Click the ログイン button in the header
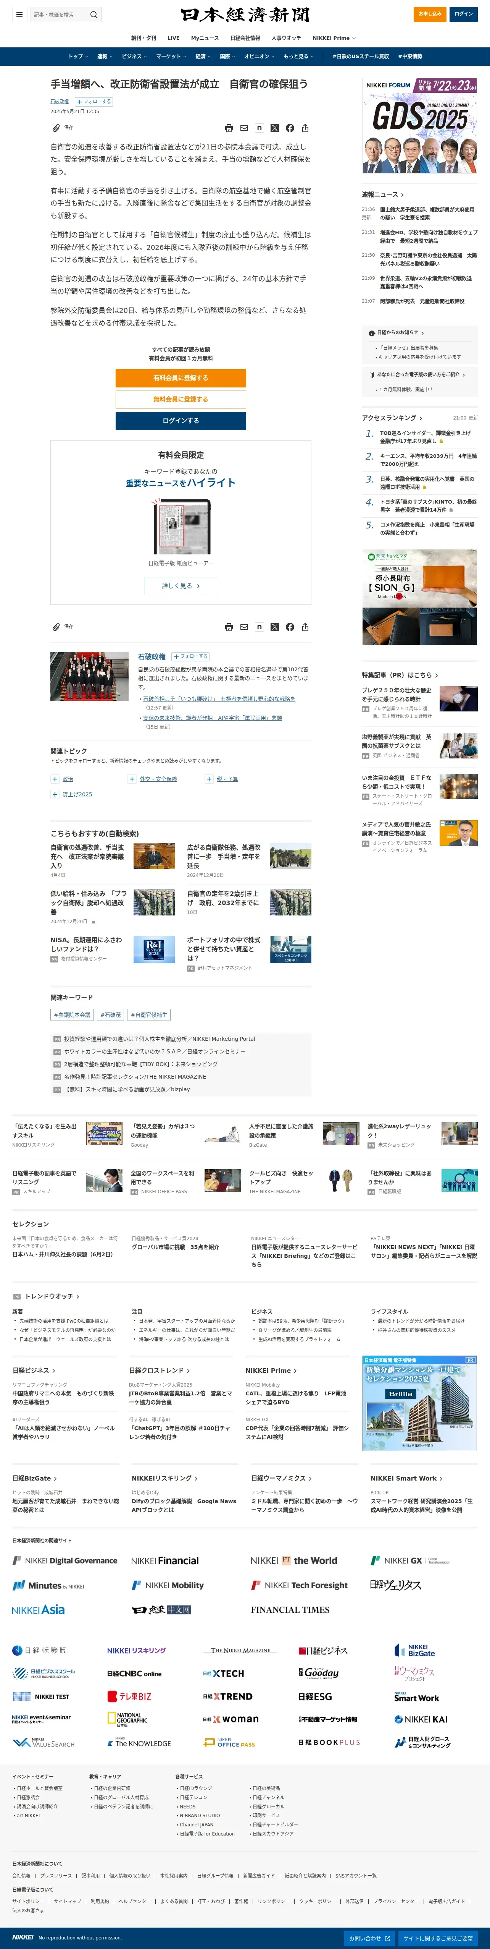This screenshot has height=1949, width=490. pos(464,14)
